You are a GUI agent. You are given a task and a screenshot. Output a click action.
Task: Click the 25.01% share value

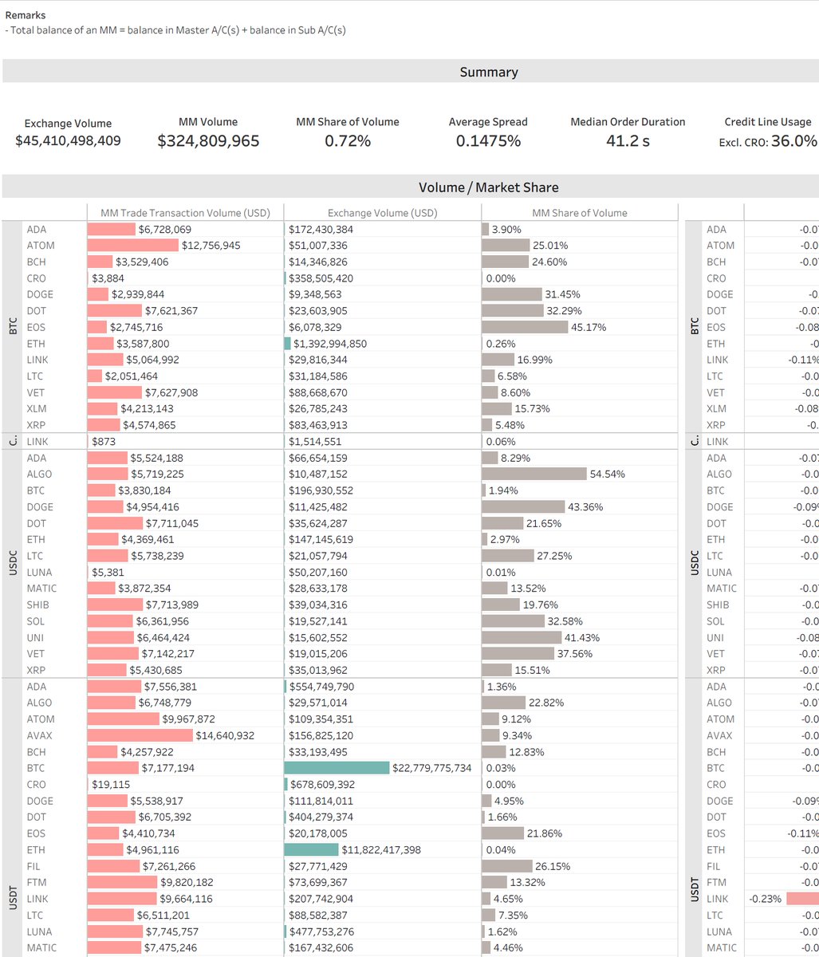click(x=549, y=246)
